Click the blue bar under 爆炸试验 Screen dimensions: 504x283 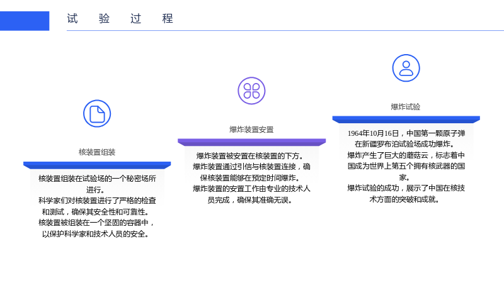406,119
